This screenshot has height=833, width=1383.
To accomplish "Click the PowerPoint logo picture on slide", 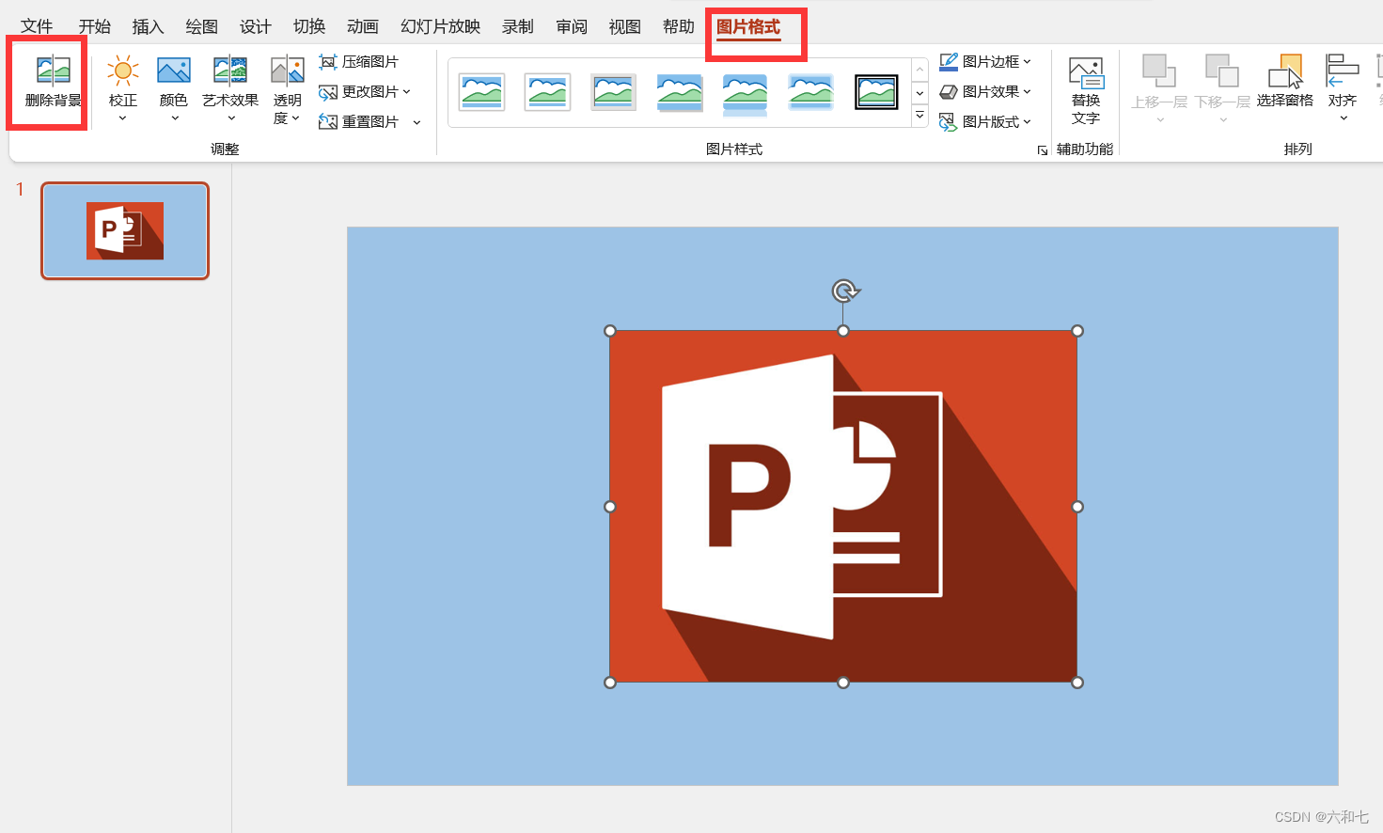I will point(843,506).
